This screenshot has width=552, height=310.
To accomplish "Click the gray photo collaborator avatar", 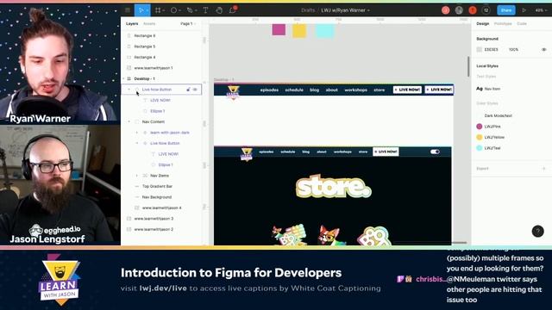I will [459, 10].
